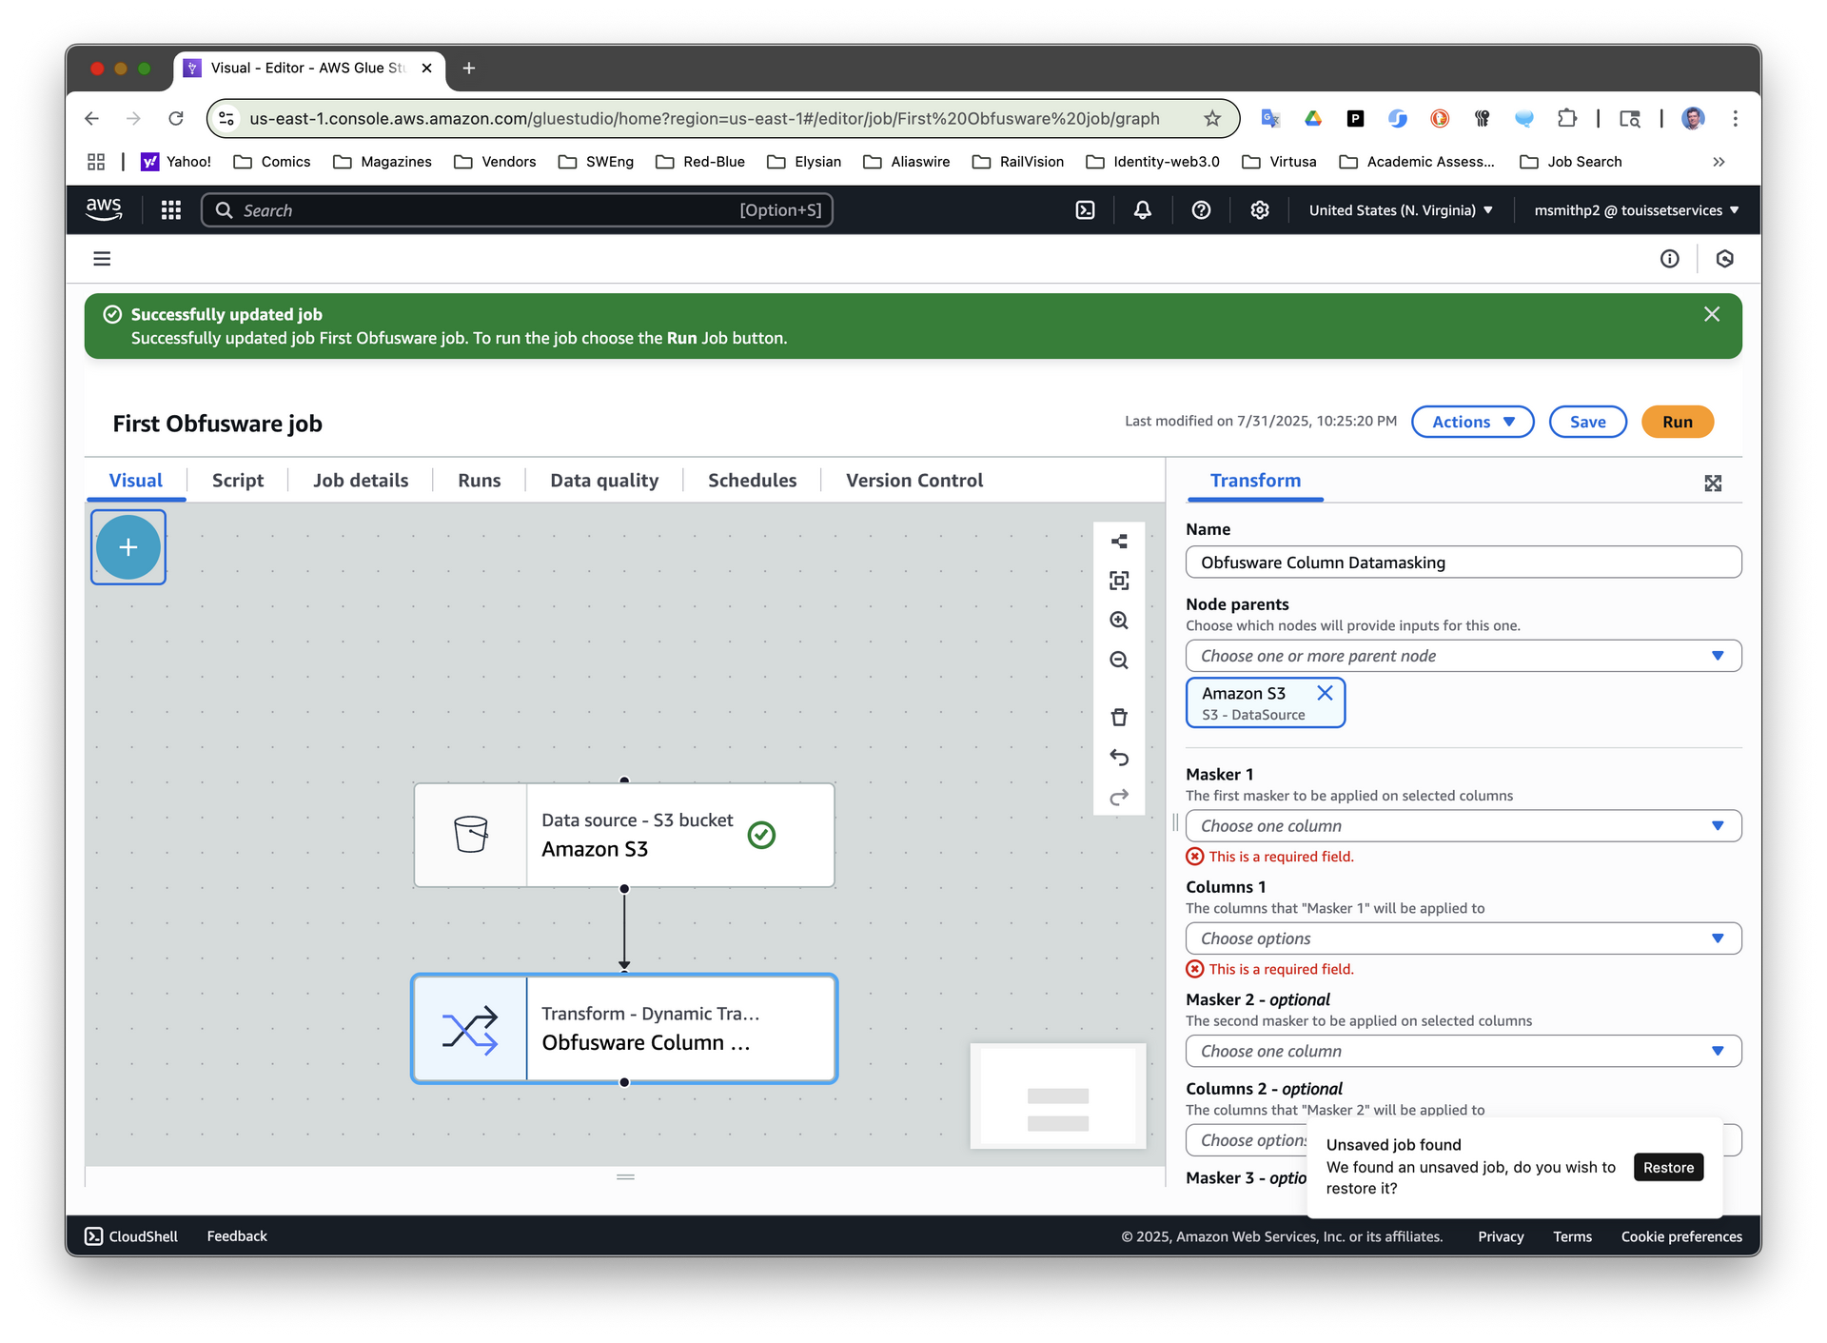
Task: Select the Visual tab
Action: point(136,481)
